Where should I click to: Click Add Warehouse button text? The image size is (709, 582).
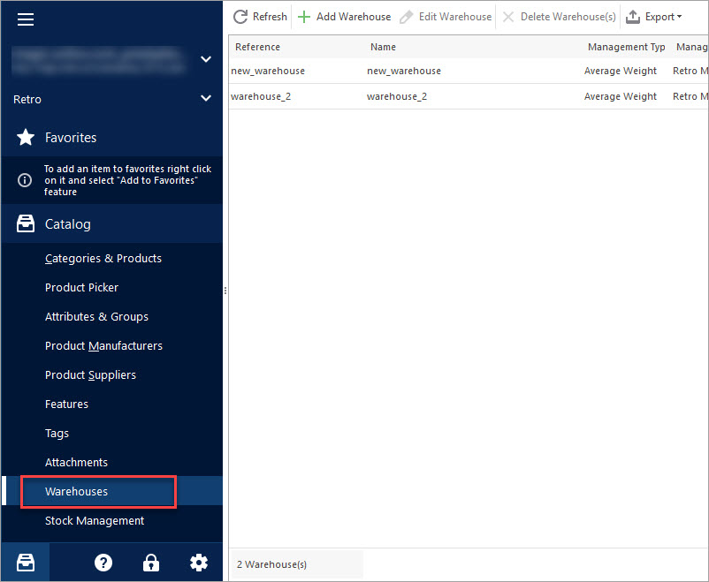point(354,17)
